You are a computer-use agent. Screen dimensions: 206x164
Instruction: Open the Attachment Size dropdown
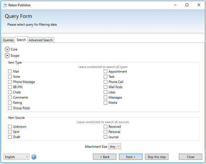pyautogui.click(x=115, y=146)
